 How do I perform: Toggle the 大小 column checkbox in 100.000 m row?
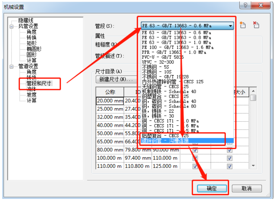pos(229,158)
